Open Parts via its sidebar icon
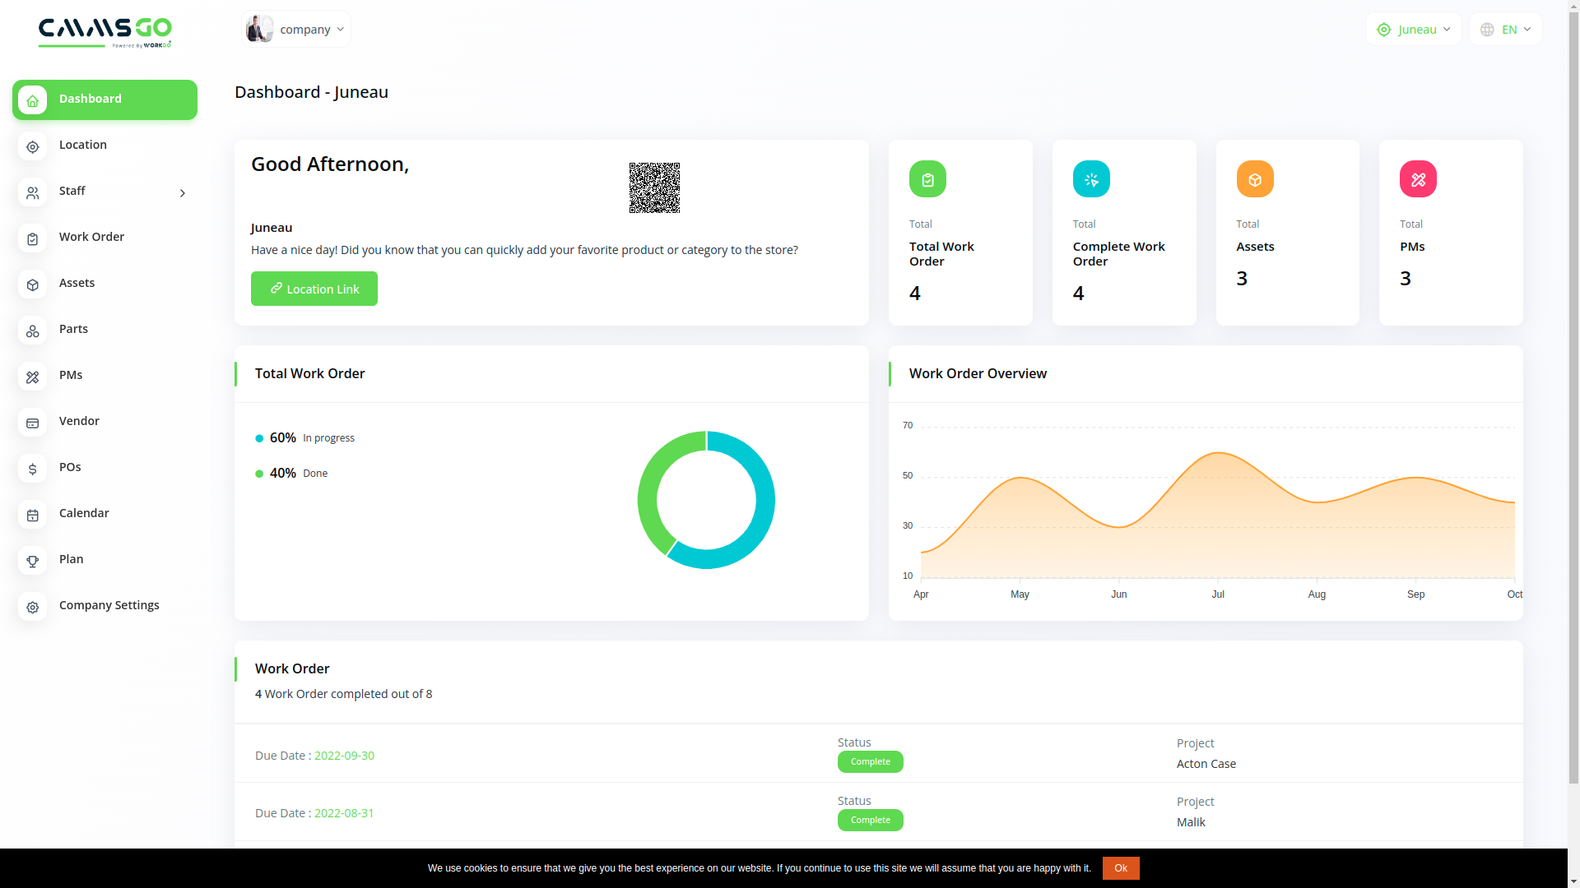The image size is (1580, 888). [32, 331]
